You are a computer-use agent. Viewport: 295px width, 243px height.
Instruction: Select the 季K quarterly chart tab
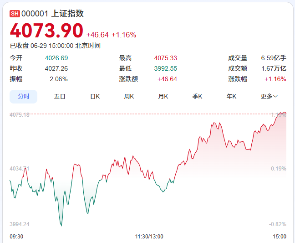[197, 97]
